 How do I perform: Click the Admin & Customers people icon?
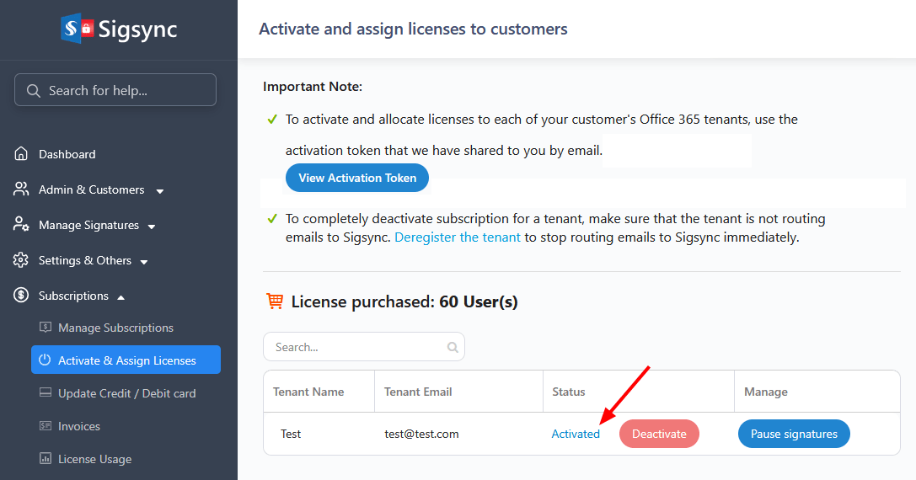tap(21, 189)
